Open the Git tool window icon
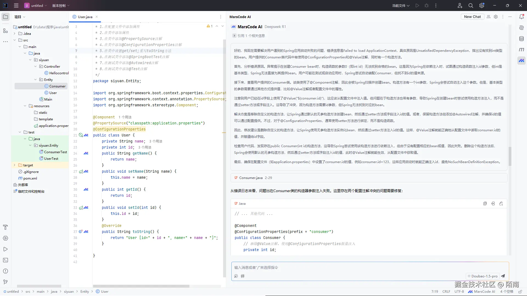 point(5,282)
